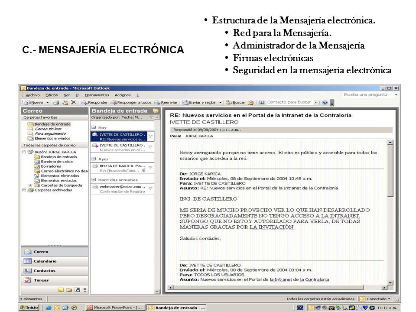Click the message list scroll down arrow
Screen dimensions: 416x312
click(x=157, y=292)
